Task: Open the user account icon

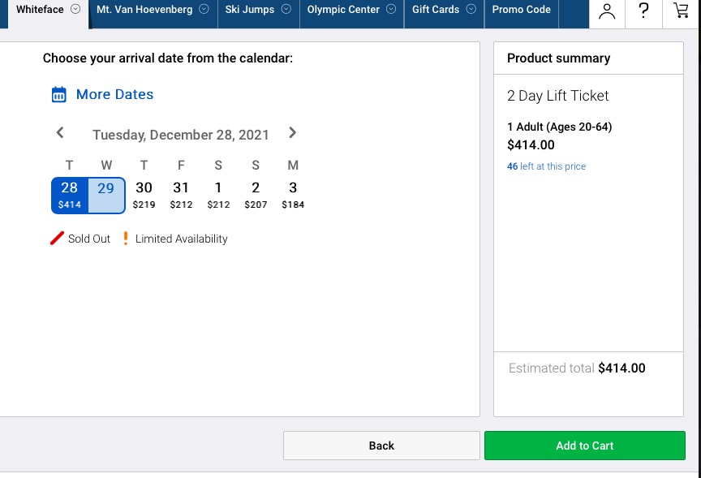Action: pyautogui.click(x=606, y=11)
